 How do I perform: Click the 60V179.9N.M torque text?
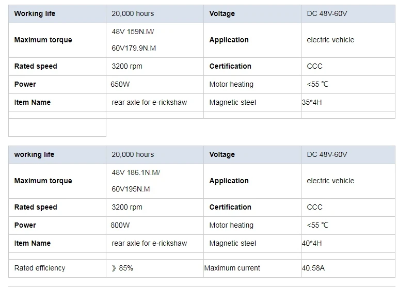[x=134, y=48]
